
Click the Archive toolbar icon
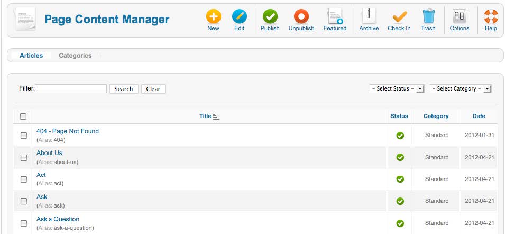(369, 17)
